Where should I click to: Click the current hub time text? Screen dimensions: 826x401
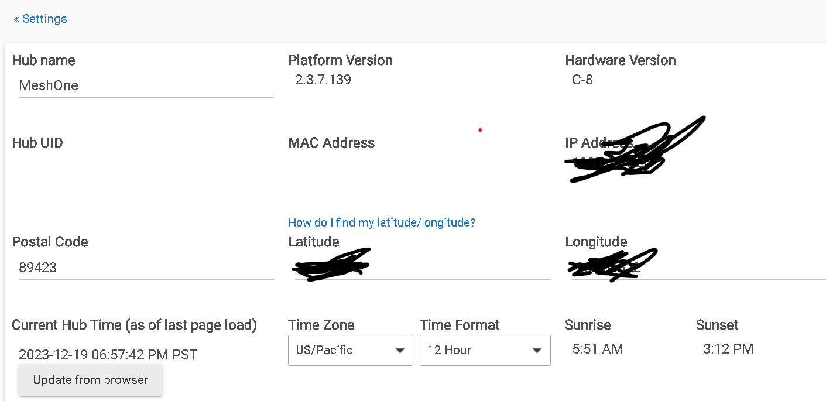tap(108, 355)
